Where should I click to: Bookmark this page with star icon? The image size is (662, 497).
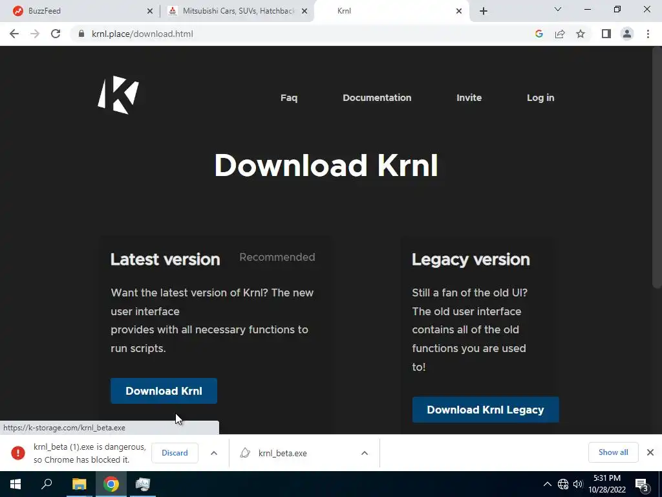(581, 34)
